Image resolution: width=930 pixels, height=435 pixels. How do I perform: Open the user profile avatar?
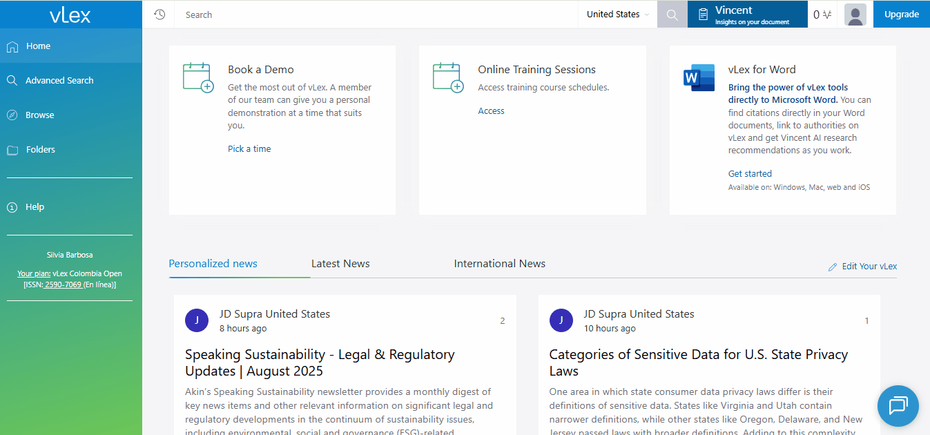(x=855, y=14)
